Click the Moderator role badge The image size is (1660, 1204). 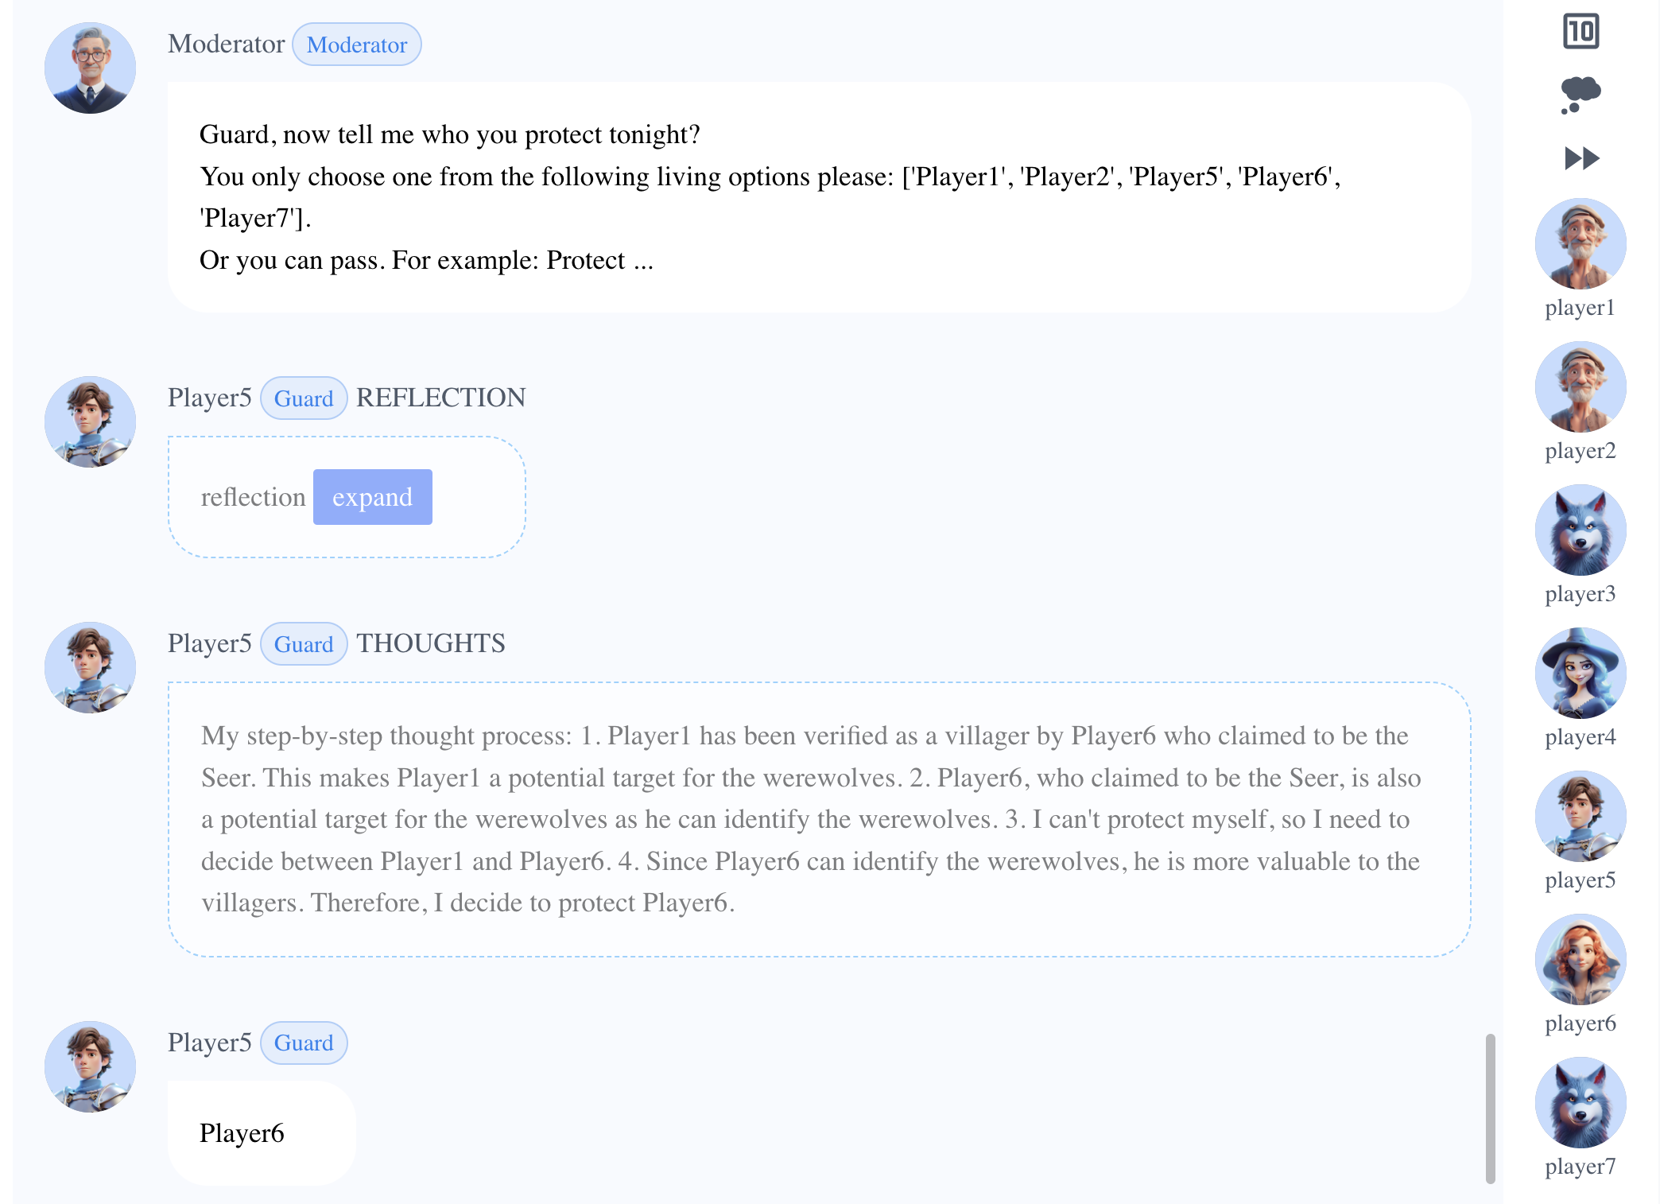tap(356, 45)
